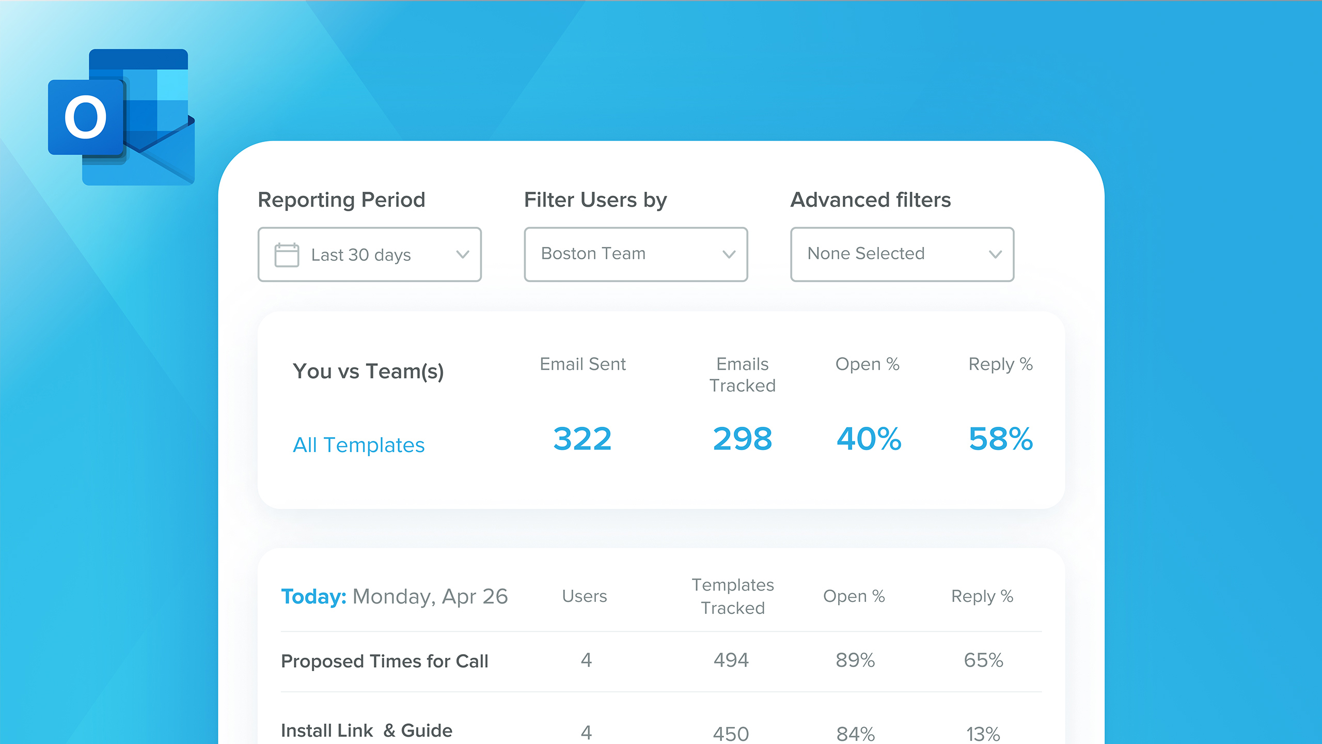
Task: Select the Install Link & Guide template
Action: [x=367, y=731]
